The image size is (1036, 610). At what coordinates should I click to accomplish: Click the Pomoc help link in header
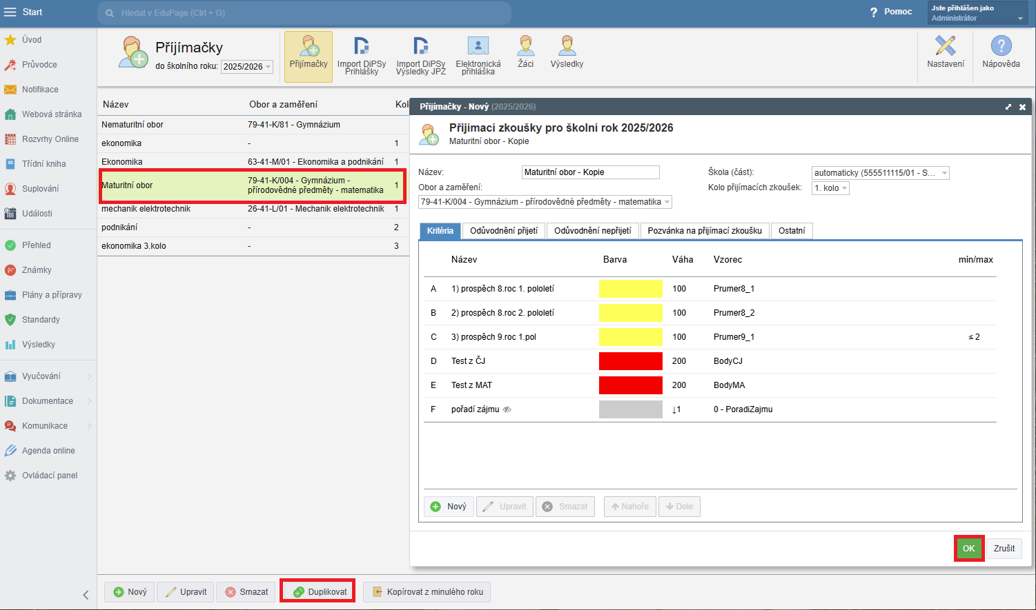(892, 12)
